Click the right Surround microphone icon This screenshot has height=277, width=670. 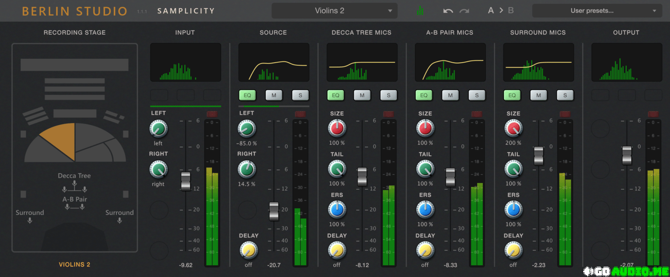(119, 220)
